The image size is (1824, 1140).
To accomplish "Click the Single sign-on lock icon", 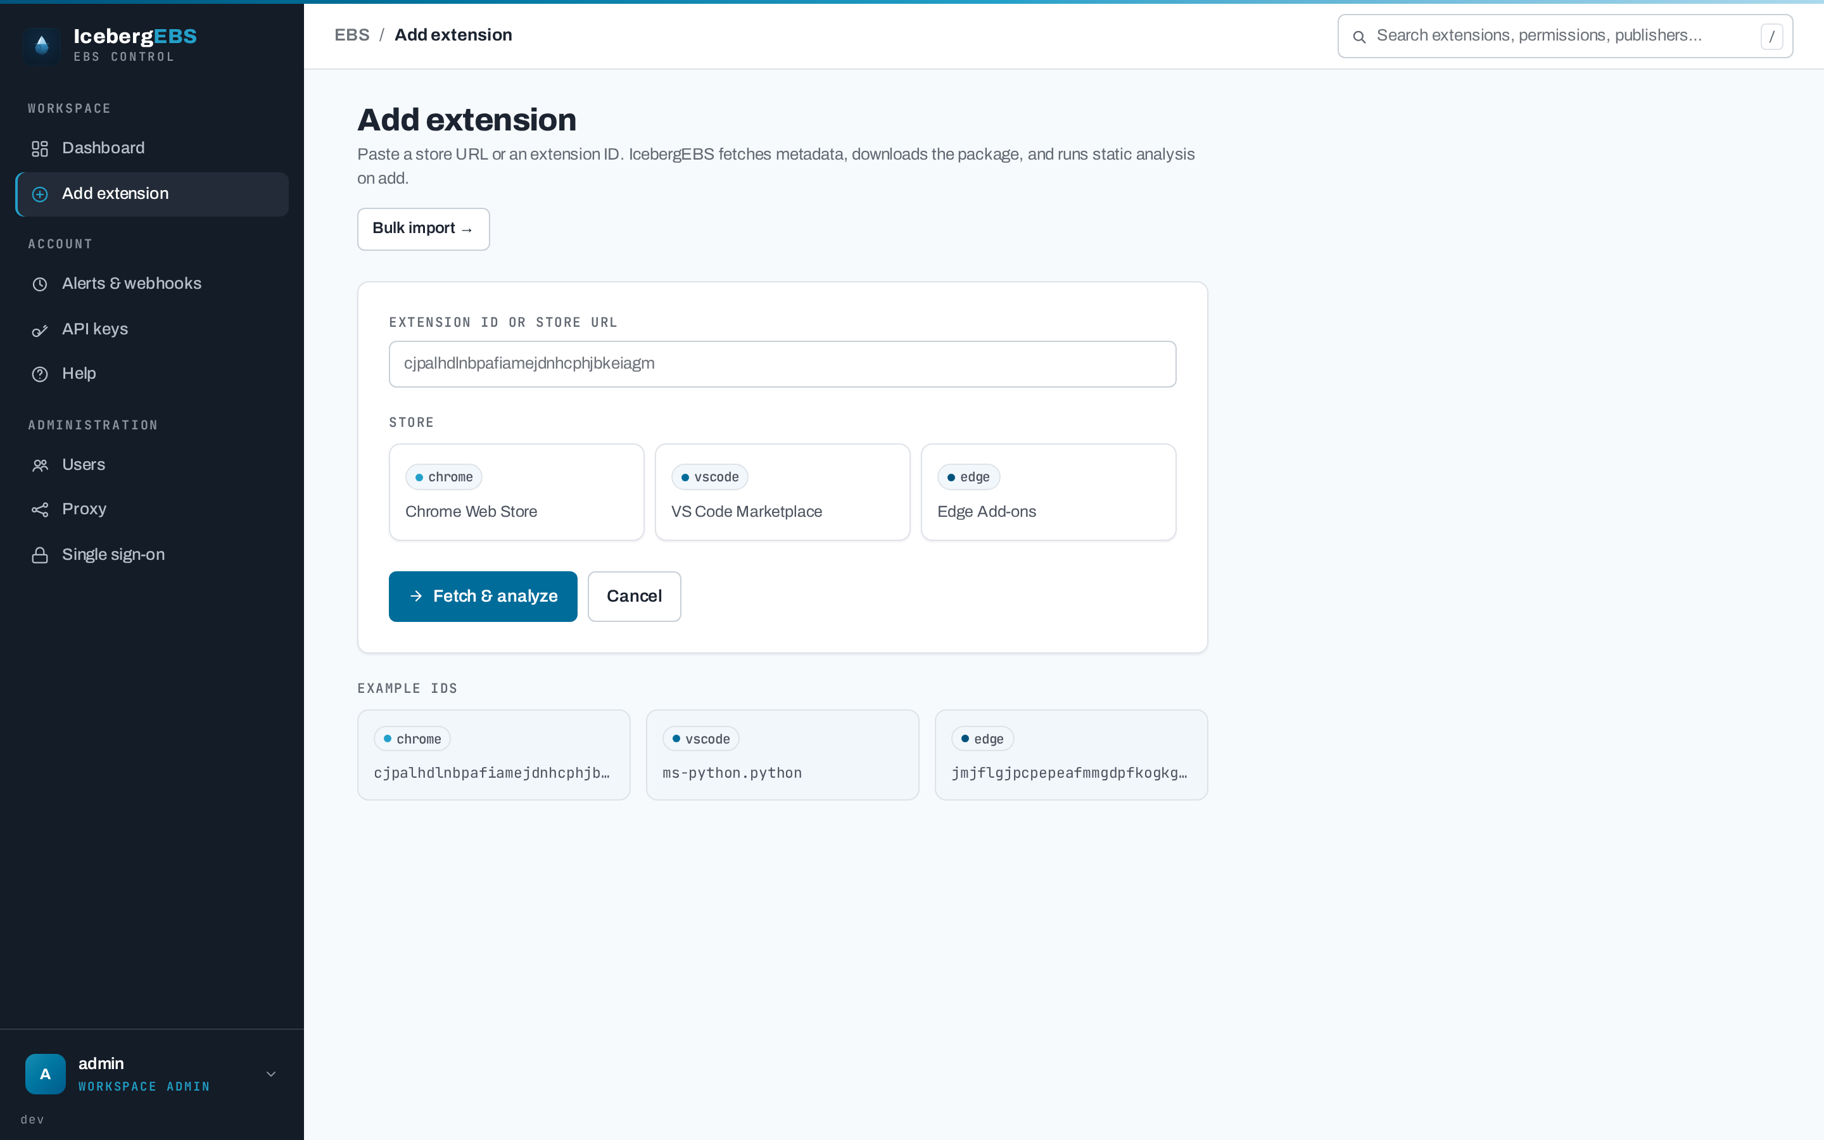I will tap(40, 555).
